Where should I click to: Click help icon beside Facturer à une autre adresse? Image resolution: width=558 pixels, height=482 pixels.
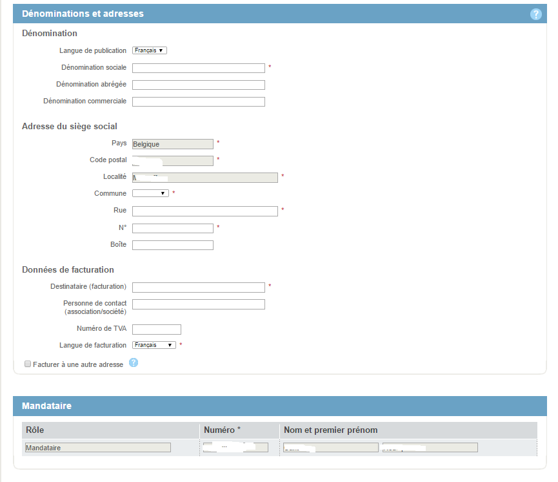tap(134, 362)
